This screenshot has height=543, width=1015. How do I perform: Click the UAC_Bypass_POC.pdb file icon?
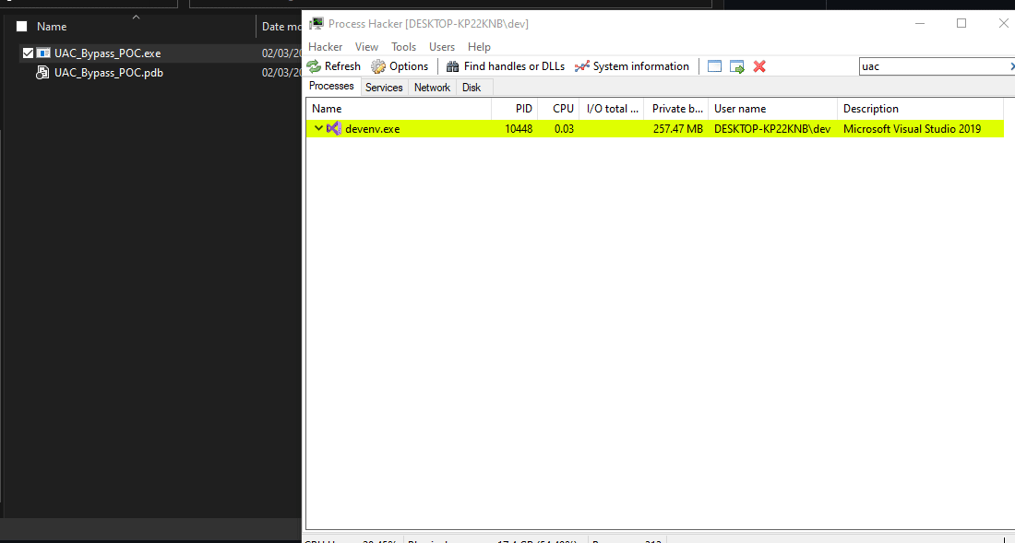coord(42,73)
